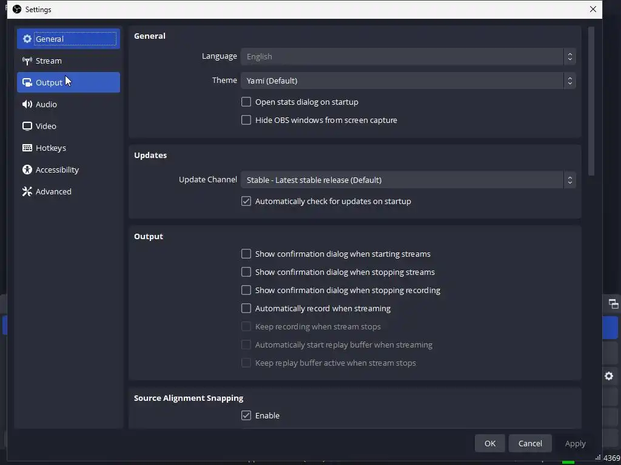Switch to the Output settings tab

point(68,82)
